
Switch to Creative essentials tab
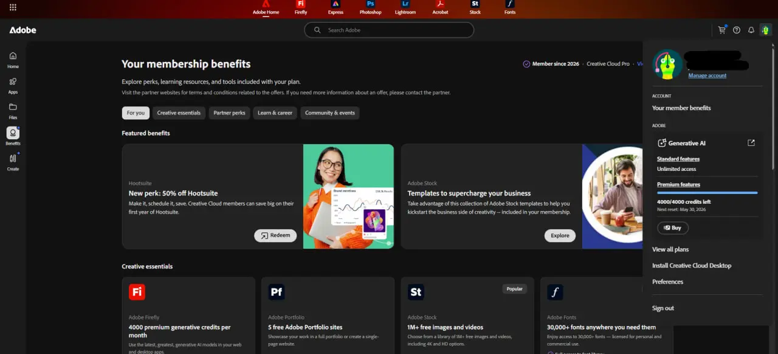click(179, 113)
